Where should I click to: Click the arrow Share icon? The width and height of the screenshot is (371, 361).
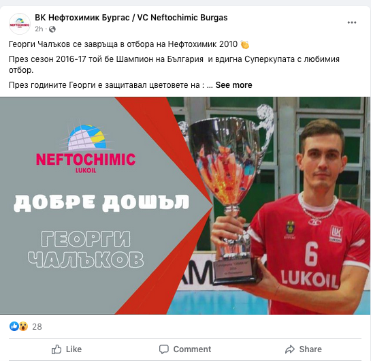click(290, 349)
